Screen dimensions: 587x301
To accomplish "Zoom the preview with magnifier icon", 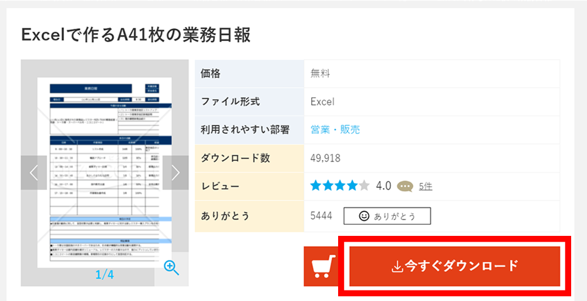I will [171, 268].
